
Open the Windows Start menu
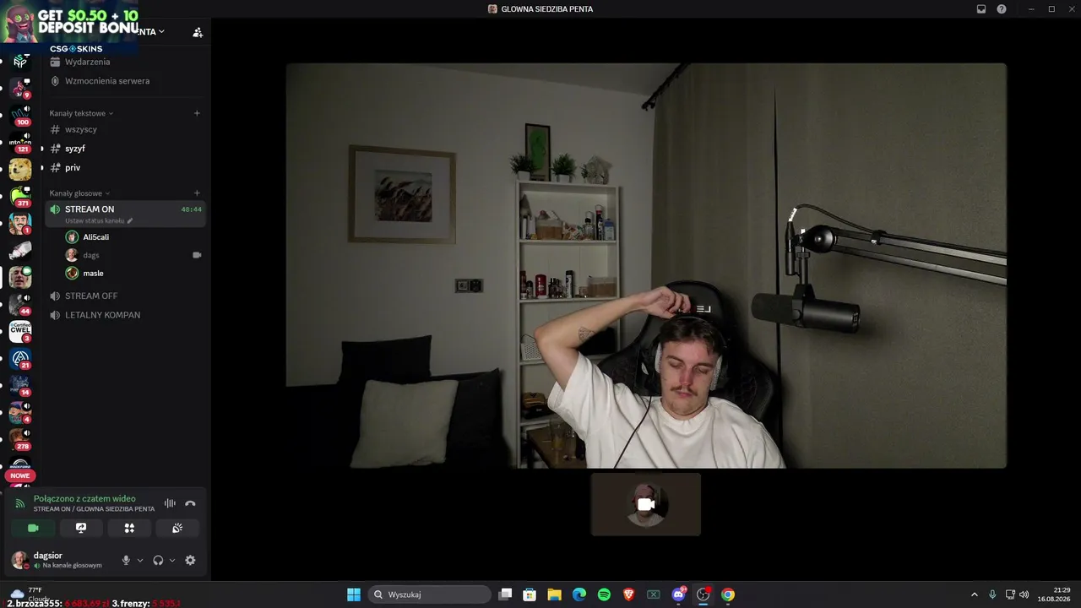[x=354, y=594]
